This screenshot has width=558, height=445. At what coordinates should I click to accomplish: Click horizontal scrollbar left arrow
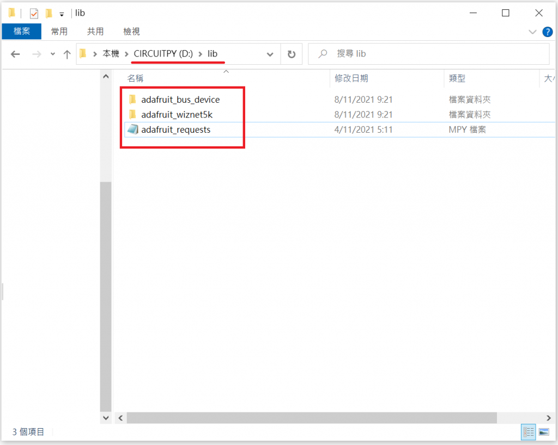[x=120, y=418]
